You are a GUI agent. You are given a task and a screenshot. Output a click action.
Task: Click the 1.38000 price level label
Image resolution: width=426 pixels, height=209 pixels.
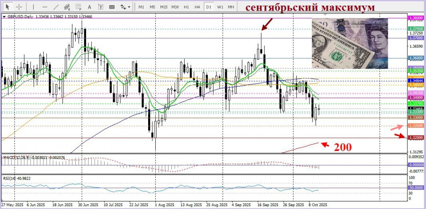[416, 18]
